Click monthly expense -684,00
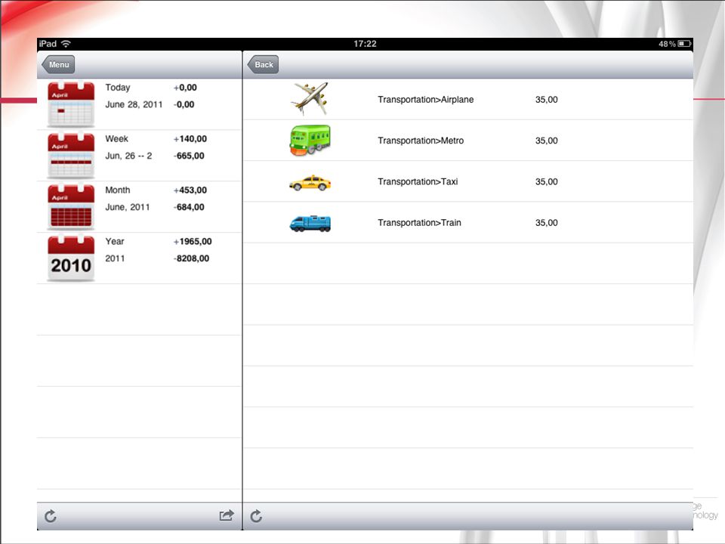Image resolution: width=725 pixels, height=544 pixels. coord(189,207)
